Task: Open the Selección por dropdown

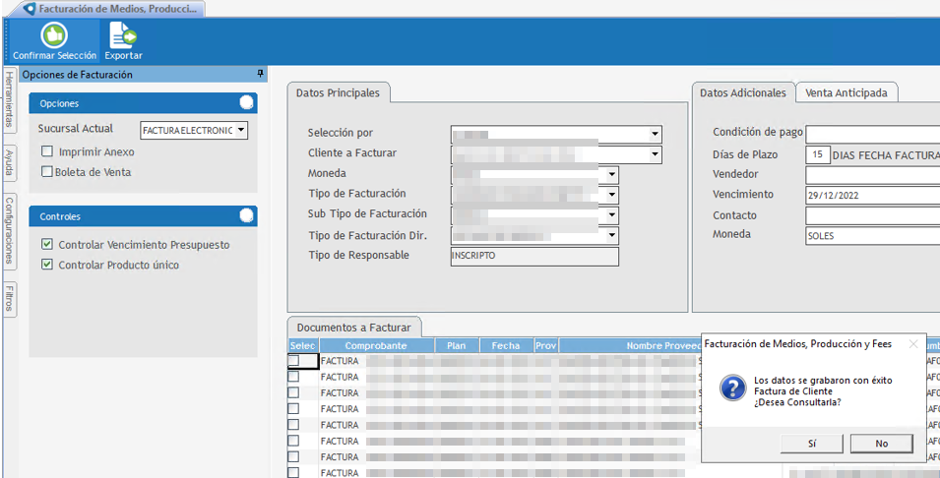Action: pos(655,134)
